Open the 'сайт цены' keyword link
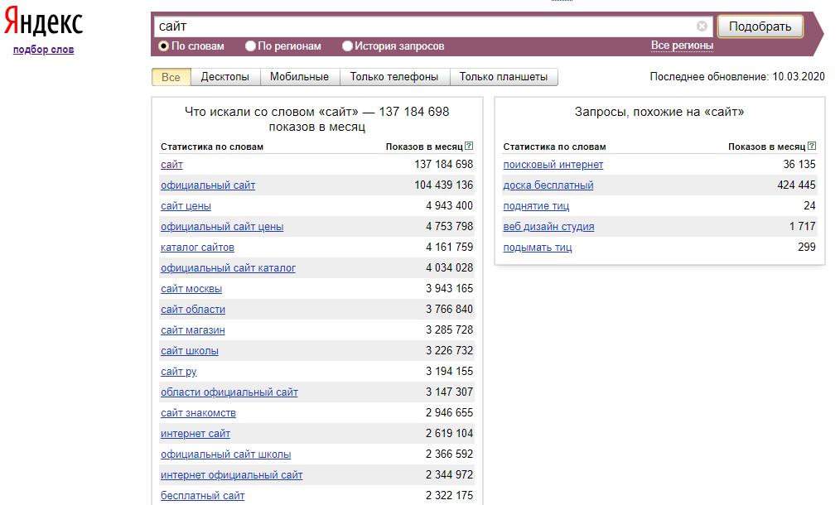Screen dimensions: 840x505 tap(186, 206)
